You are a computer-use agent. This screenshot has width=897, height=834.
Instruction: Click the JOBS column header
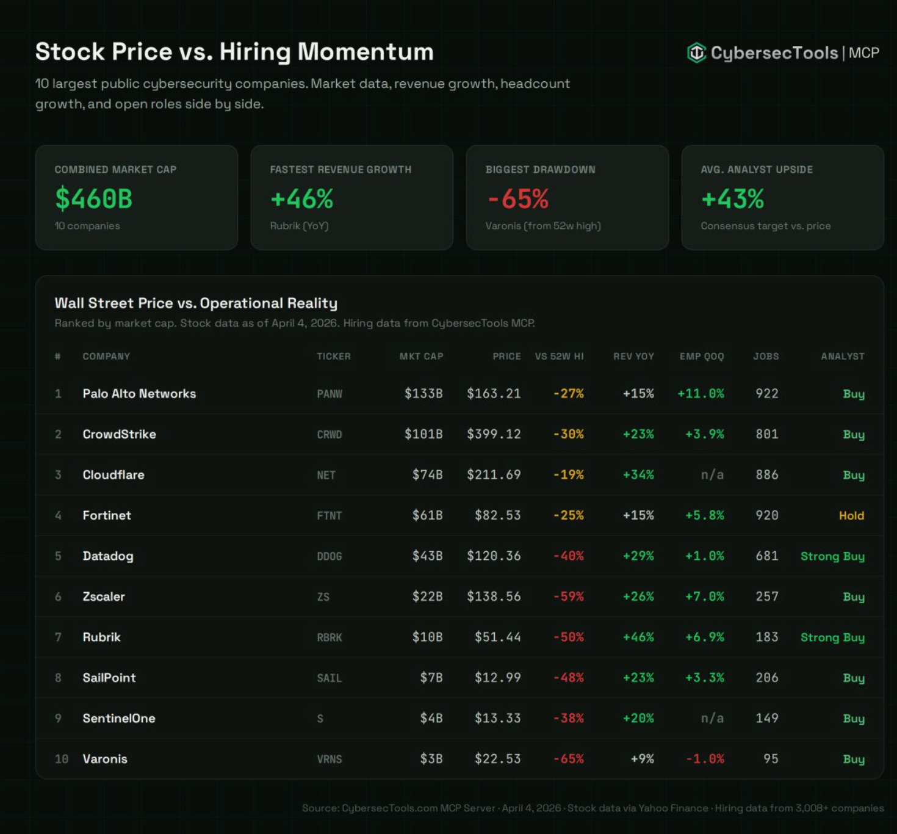coord(766,356)
